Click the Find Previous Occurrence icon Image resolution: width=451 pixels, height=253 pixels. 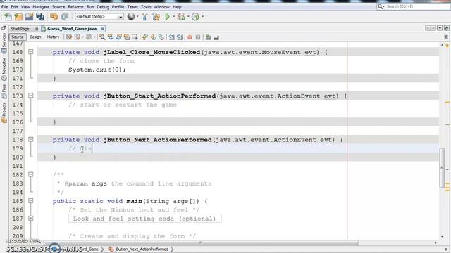tap(111, 37)
